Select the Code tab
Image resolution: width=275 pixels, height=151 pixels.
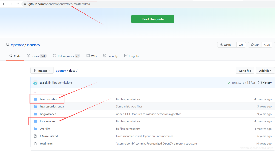(x=15, y=56)
